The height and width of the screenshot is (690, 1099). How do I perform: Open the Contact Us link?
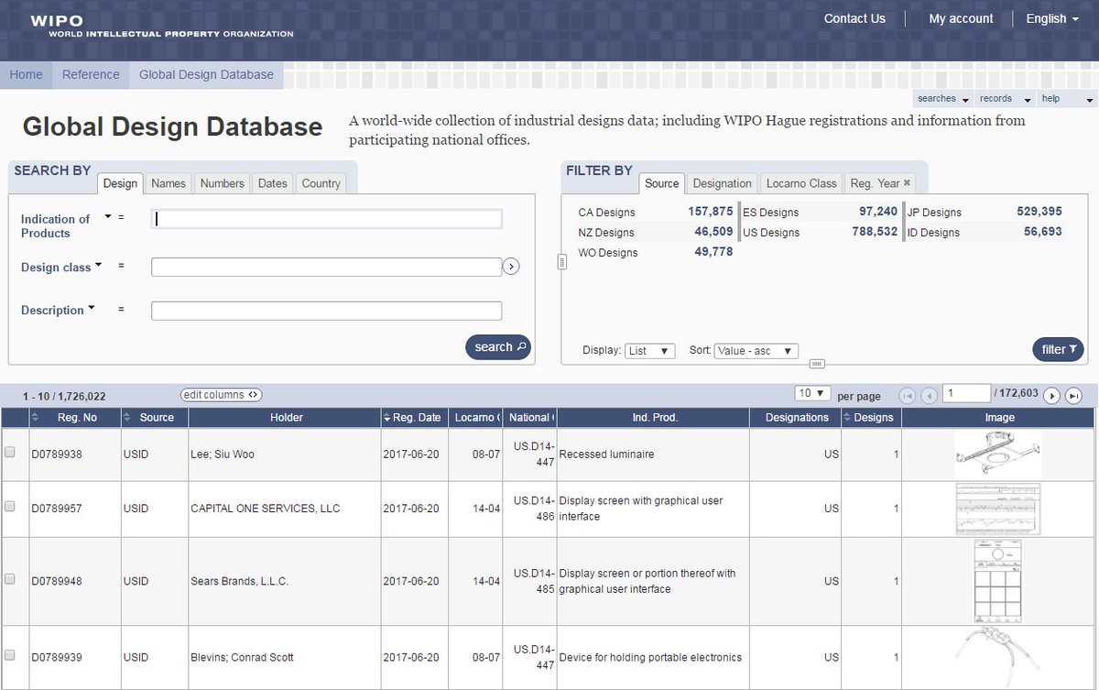click(854, 18)
